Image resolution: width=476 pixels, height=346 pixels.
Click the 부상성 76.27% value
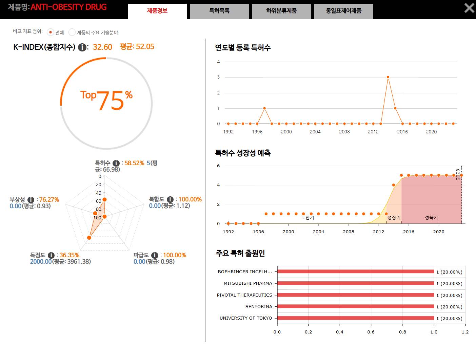pos(49,200)
